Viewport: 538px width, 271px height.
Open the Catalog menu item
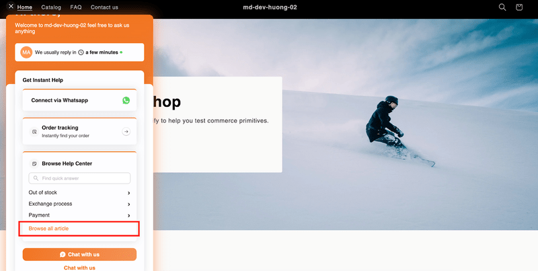pyautogui.click(x=51, y=7)
